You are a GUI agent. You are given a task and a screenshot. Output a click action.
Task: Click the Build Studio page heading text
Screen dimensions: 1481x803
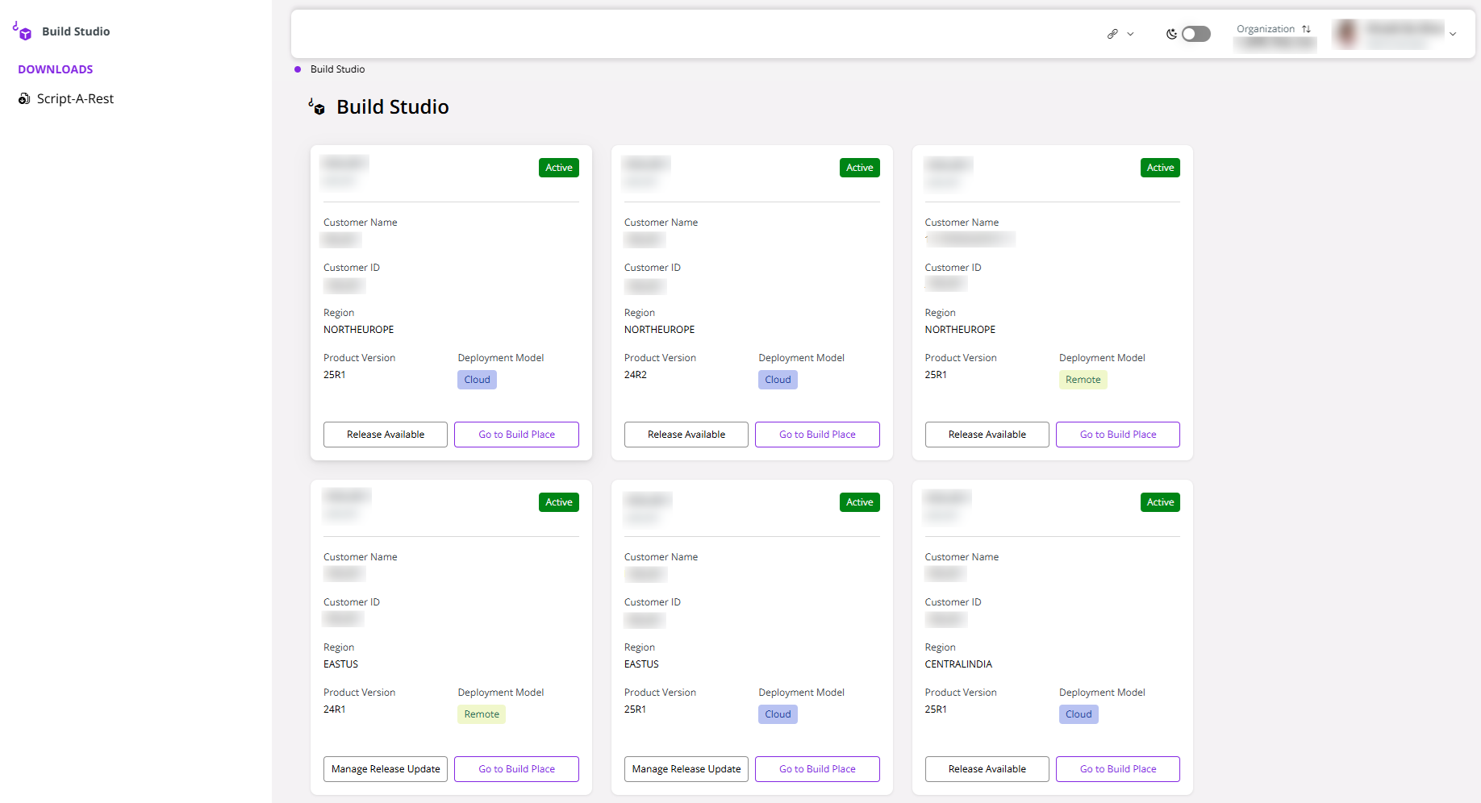pyautogui.click(x=393, y=107)
